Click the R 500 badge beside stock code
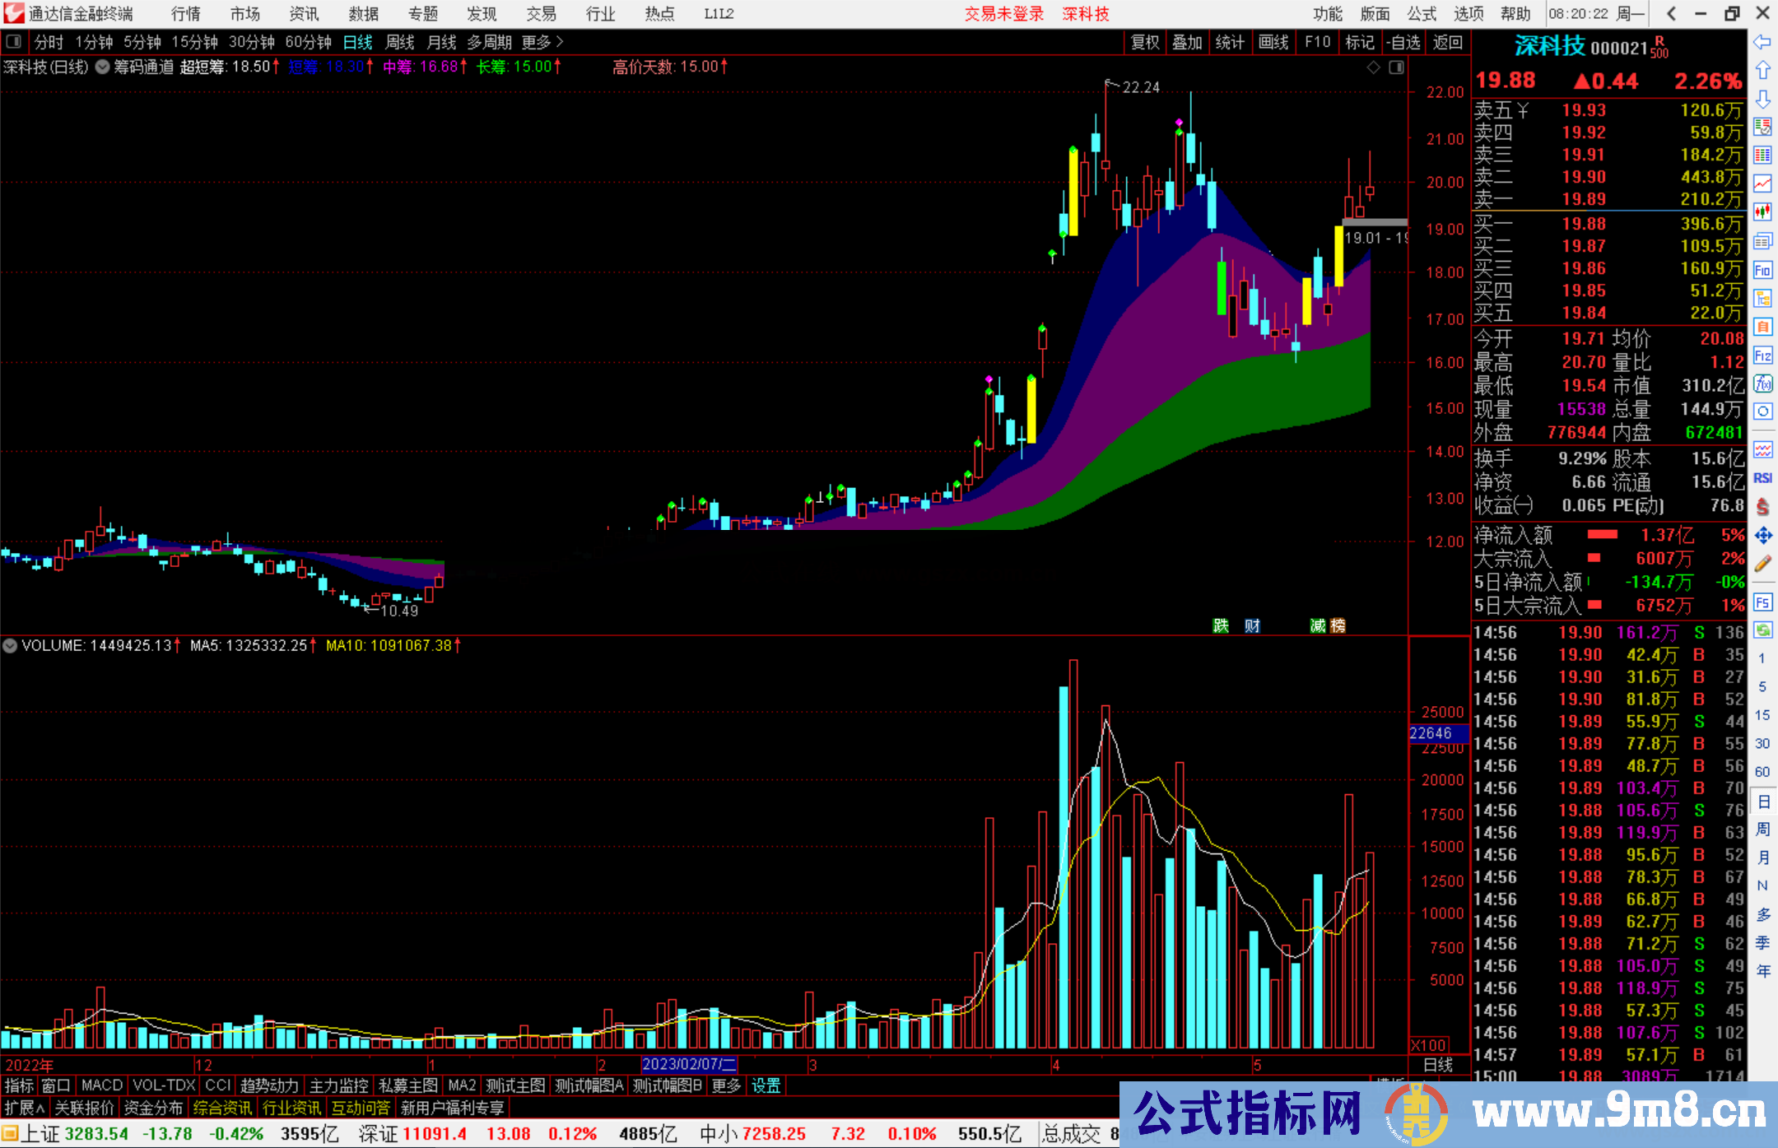 point(1659,47)
